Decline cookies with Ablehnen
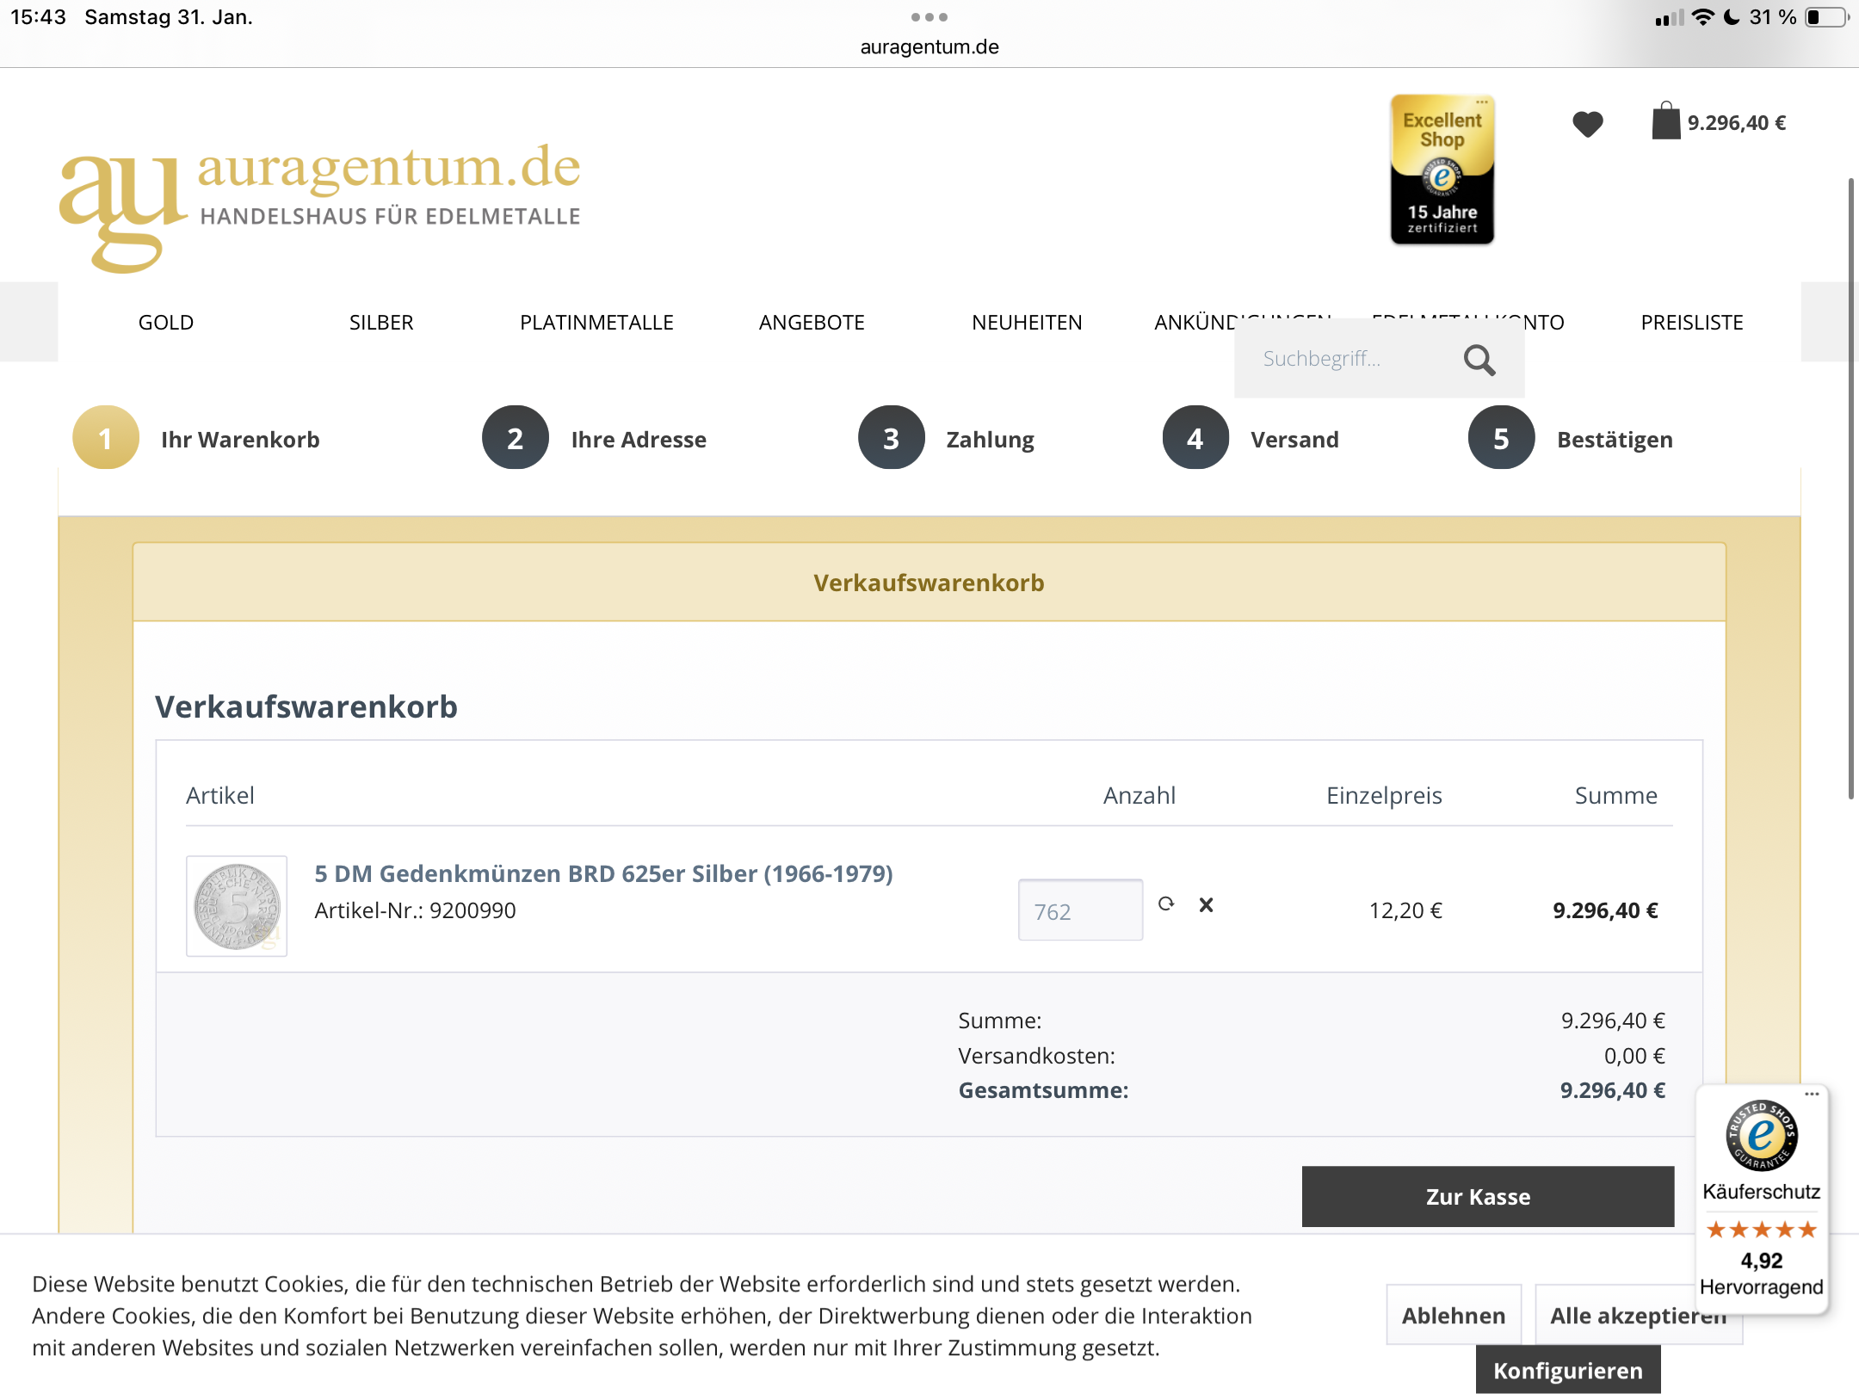The height and width of the screenshot is (1394, 1859). (1453, 1315)
